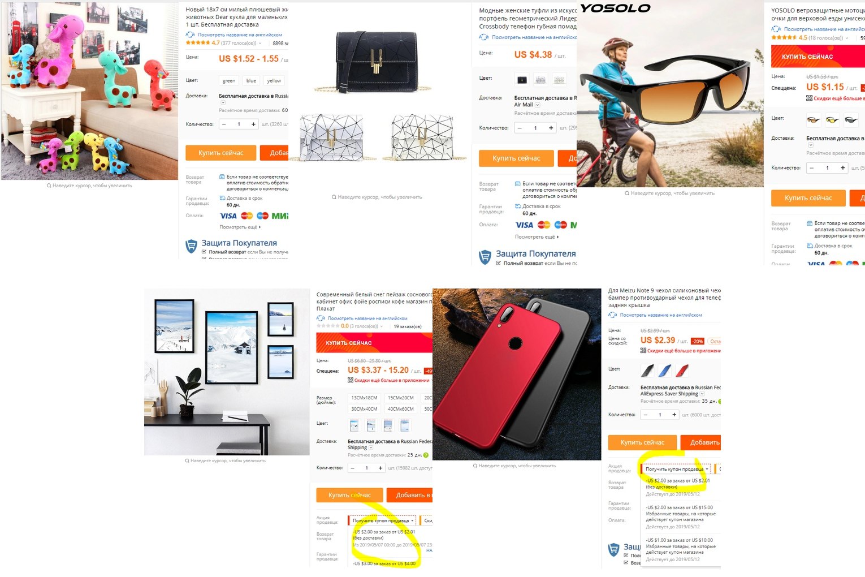Screen dimensions: 865x577
Task: Choose the 13CMx18CM poster size option
Action: pyautogui.click(x=364, y=398)
